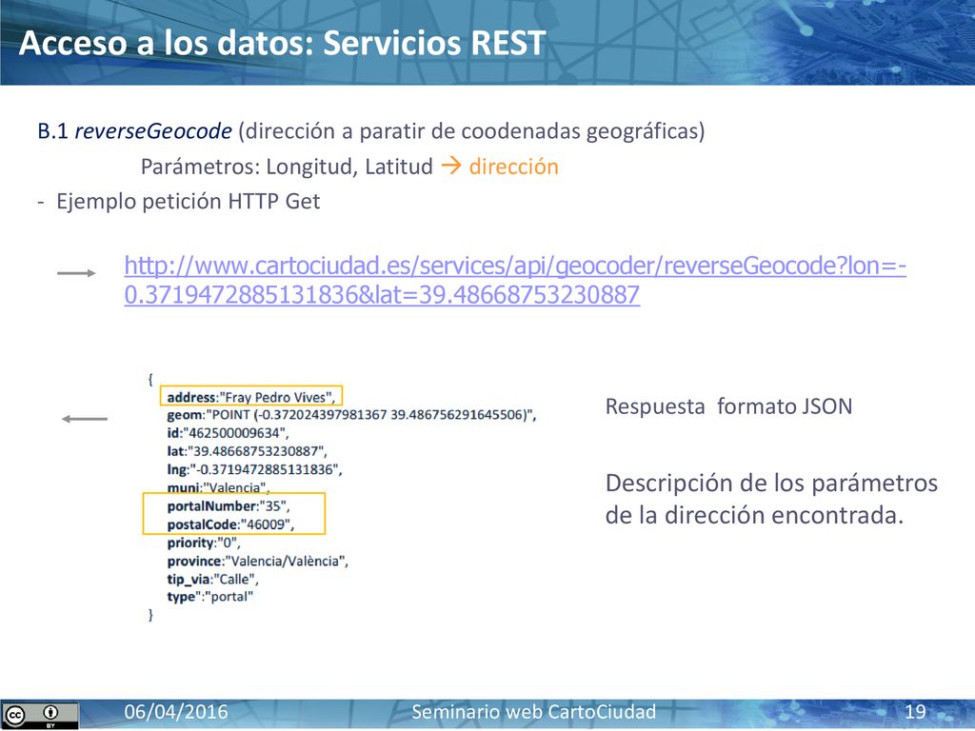
Task: Click the 'Respuesta formato JSON' label
Action: (x=728, y=406)
